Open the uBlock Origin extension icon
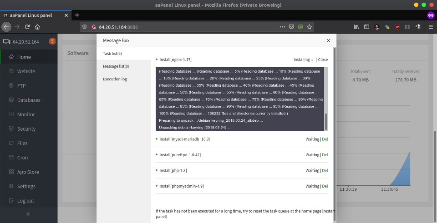 397,27
